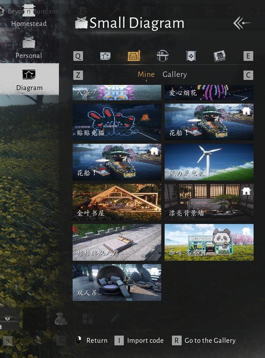The image size is (265, 358).
Task: Click the Z key previous tab shortcut
Action: [x=78, y=75]
